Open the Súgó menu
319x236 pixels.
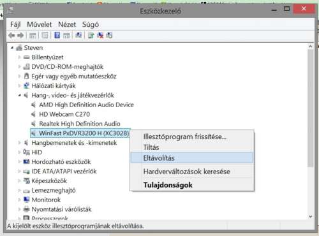(x=91, y=24)
